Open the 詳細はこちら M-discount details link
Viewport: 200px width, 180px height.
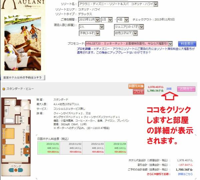[x=186, y=174]
